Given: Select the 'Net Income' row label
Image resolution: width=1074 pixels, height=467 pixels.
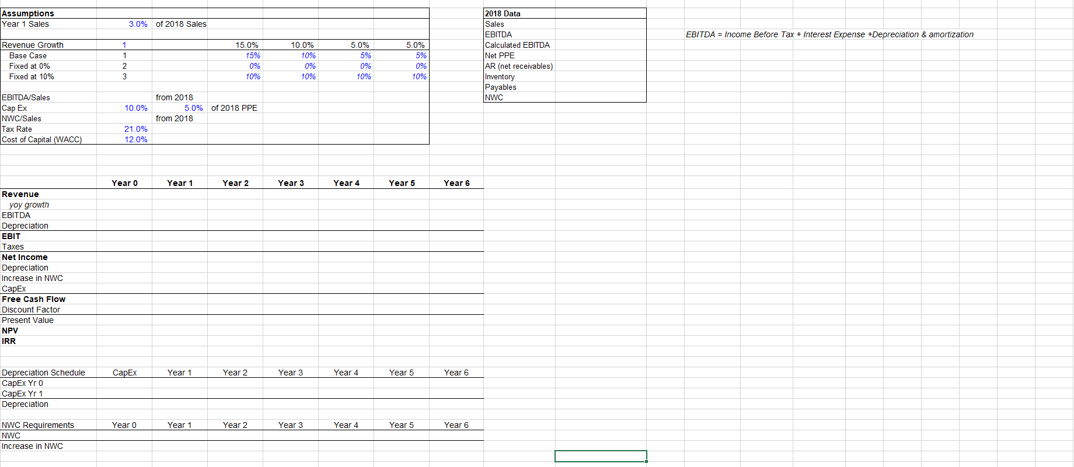Looking at the screenshot, I should click(x=25, y=257).
